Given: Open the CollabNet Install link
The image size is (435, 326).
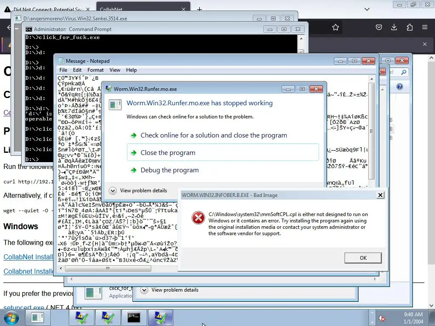Looking at the screenshot, I should (x=28, y=257).
